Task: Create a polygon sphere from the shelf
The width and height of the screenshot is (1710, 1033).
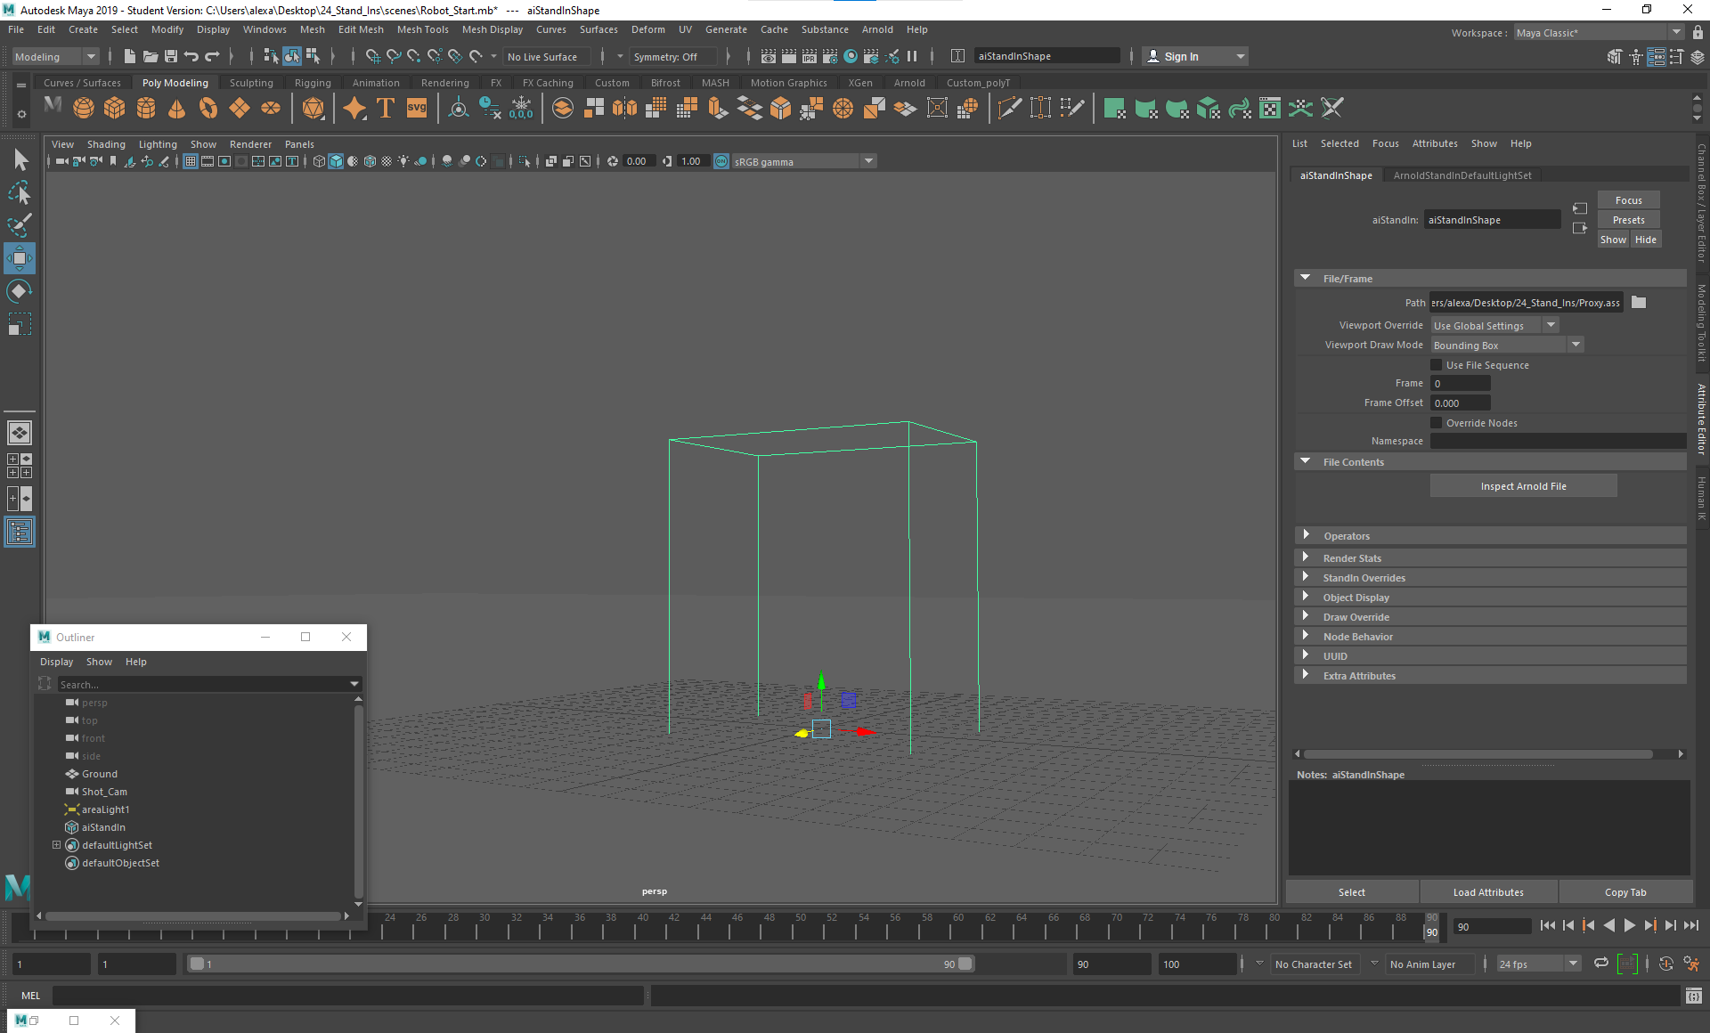Action: click(x=83, y=108)
